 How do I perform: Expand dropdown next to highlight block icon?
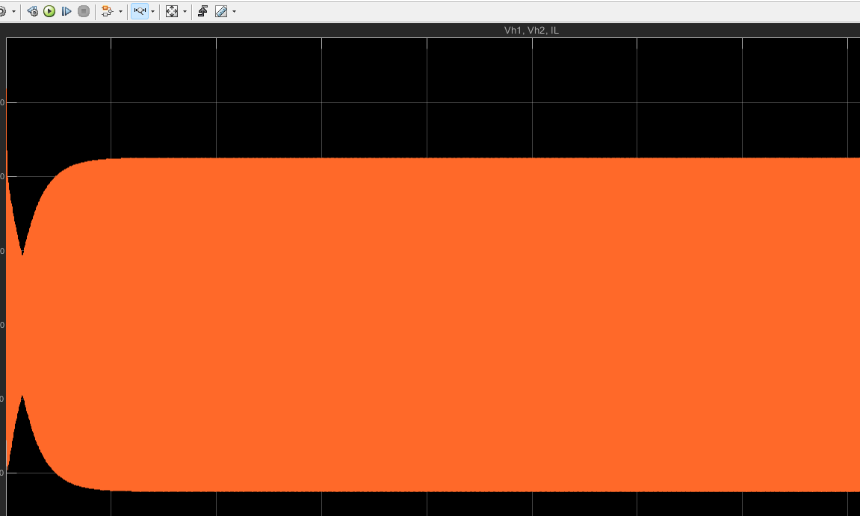tap(120, 11)
